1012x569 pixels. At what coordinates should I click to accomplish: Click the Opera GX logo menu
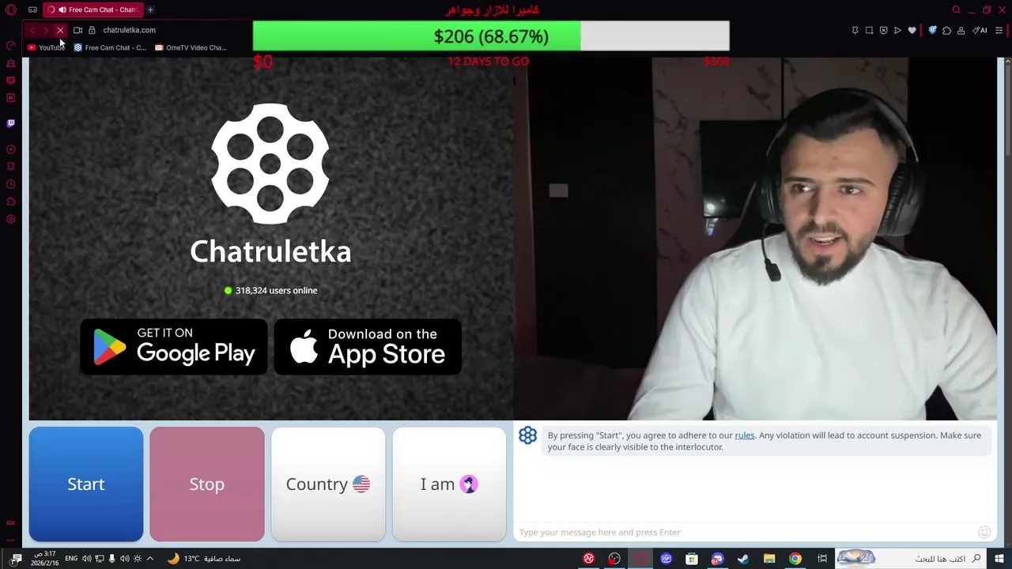click(x=11, y=9)
